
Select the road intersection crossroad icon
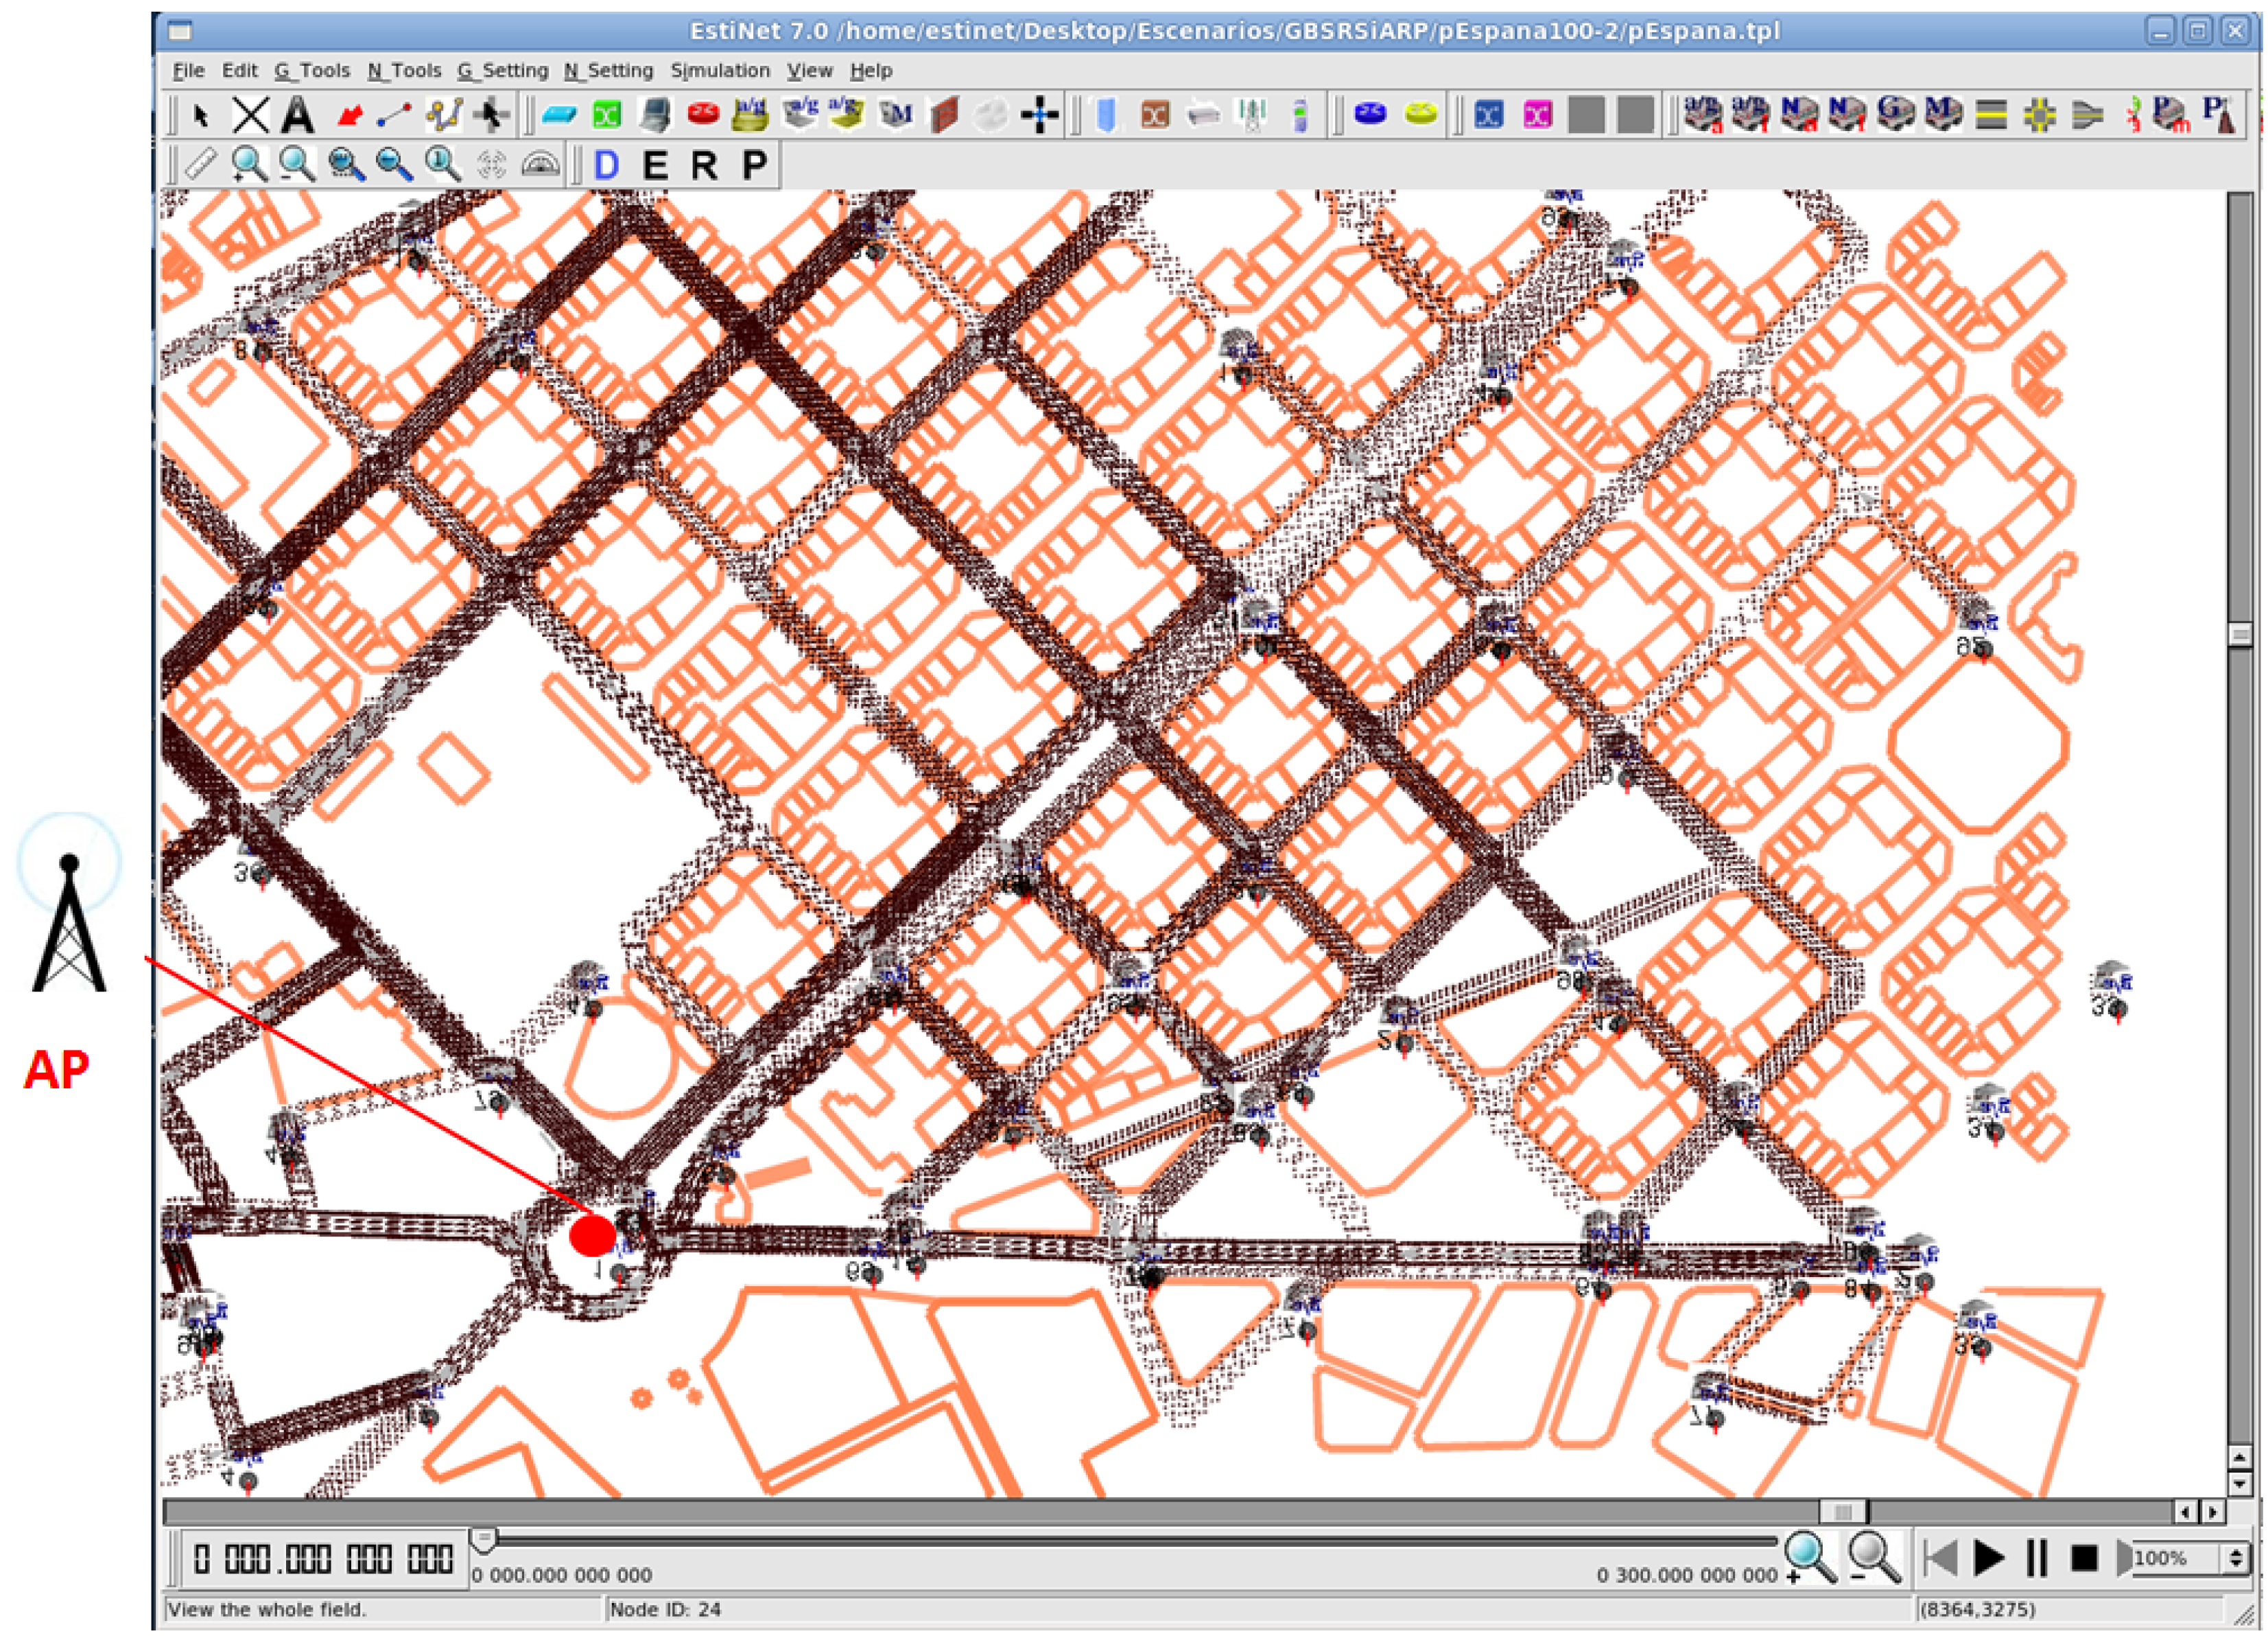tap(2040, 116)
